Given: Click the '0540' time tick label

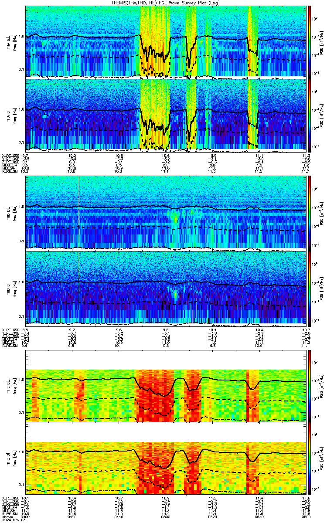Looking at the screenshot, I should click(x=259, y=517).
